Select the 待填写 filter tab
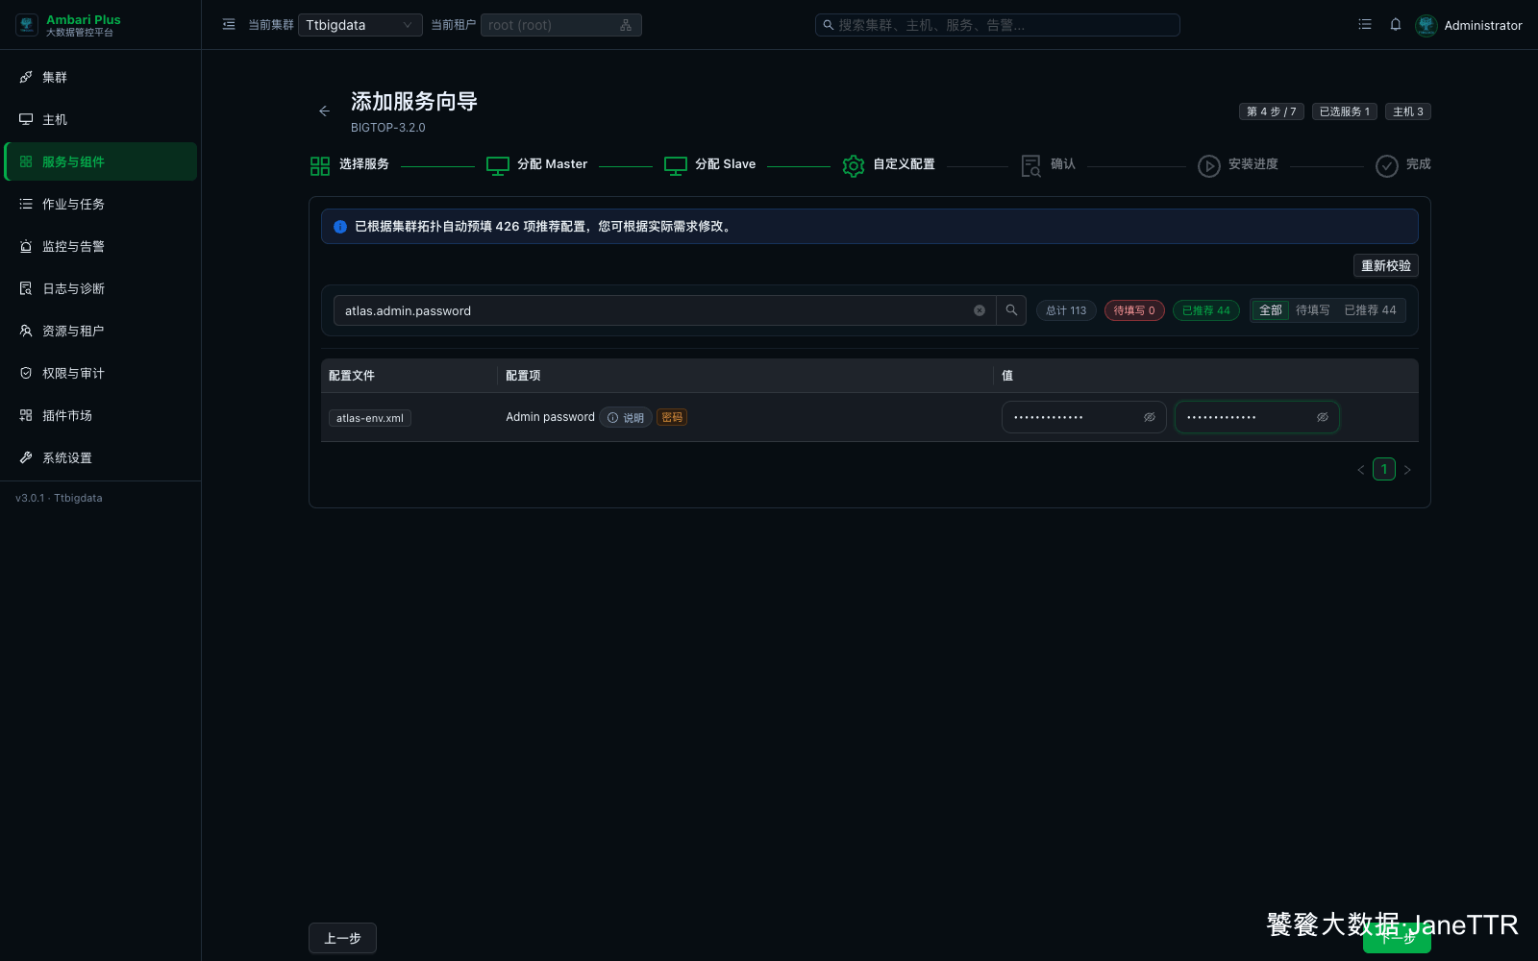The image size is (1538, 961). tap(1313, 310)
